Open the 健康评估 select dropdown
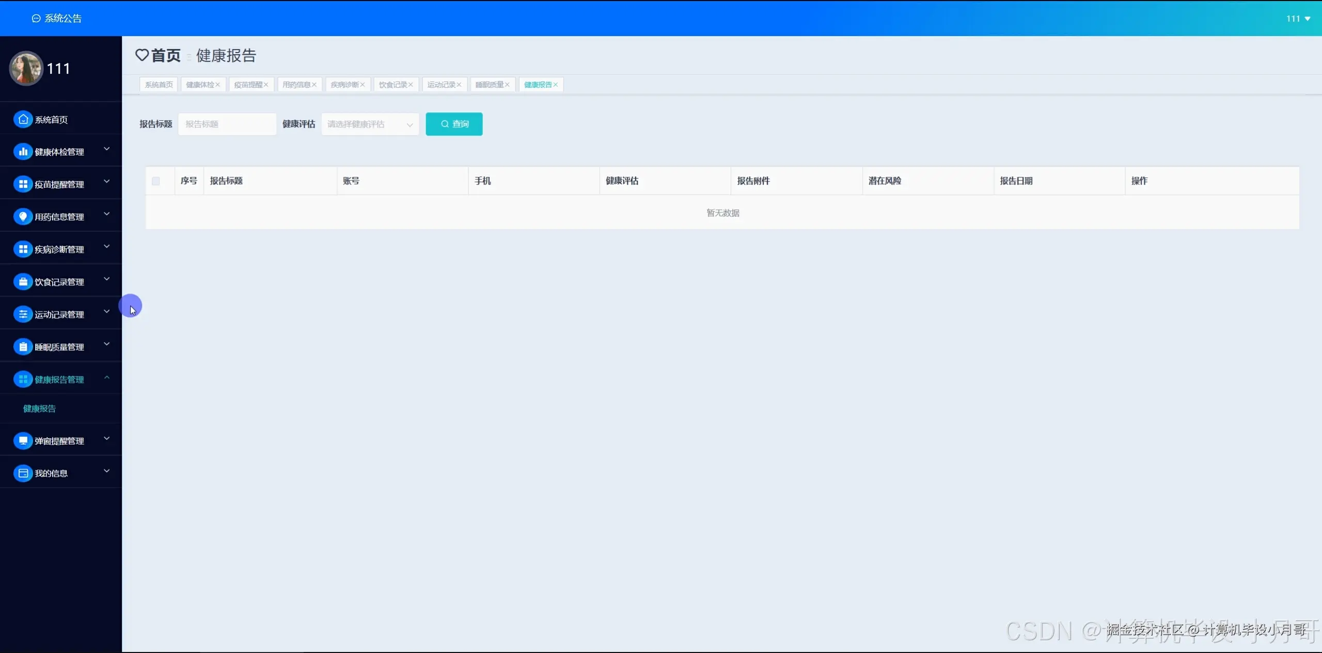The image size is (1322, 653). click(x=370, y=124)
